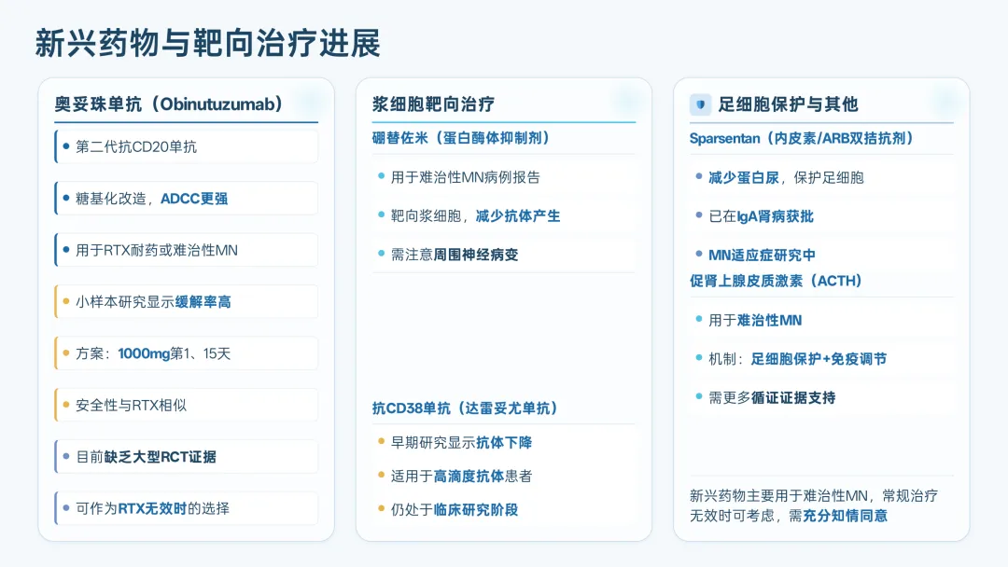Select the slide title 新兴药物与靶向治疗进展
Image resolution: width=1008 pixels, height=567 pixels.
click(x=207, y=44)
